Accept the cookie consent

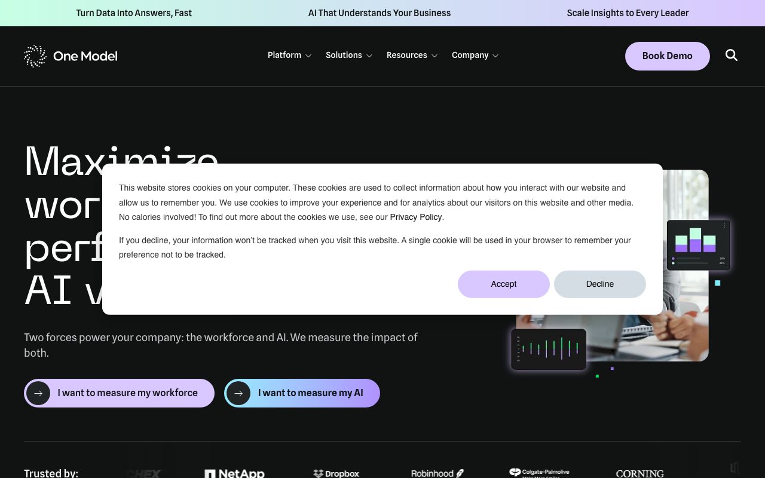tap(504, 284)
